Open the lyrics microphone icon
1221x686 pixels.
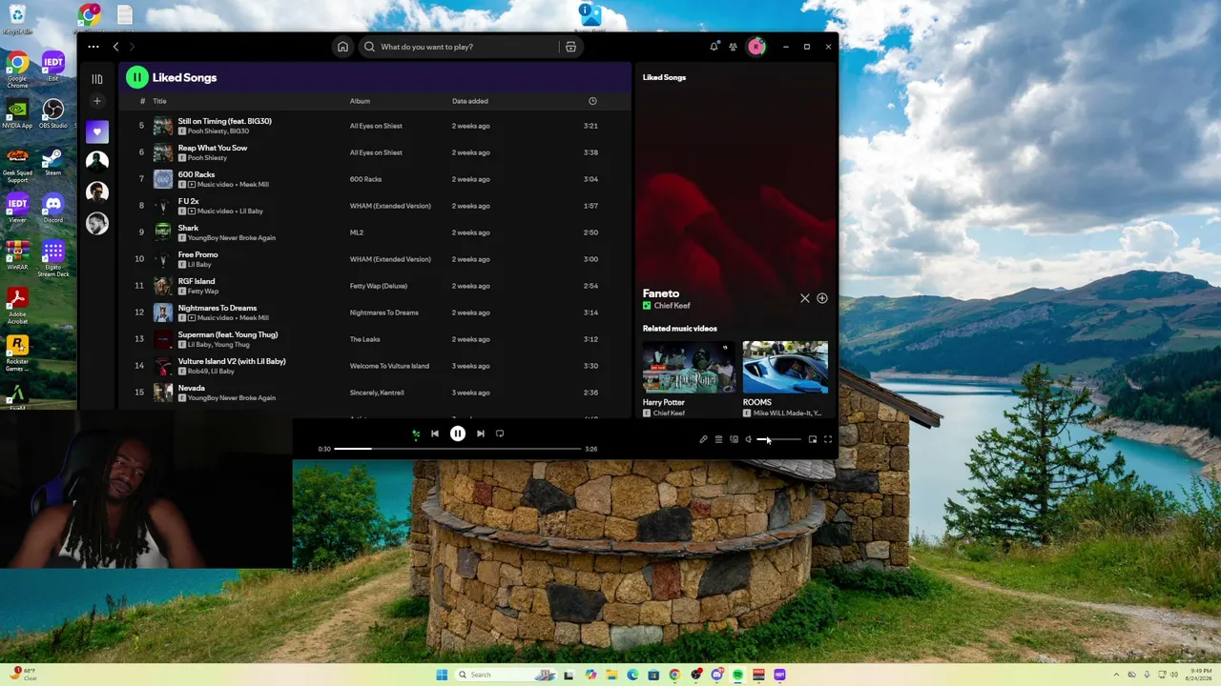[704, 439]
